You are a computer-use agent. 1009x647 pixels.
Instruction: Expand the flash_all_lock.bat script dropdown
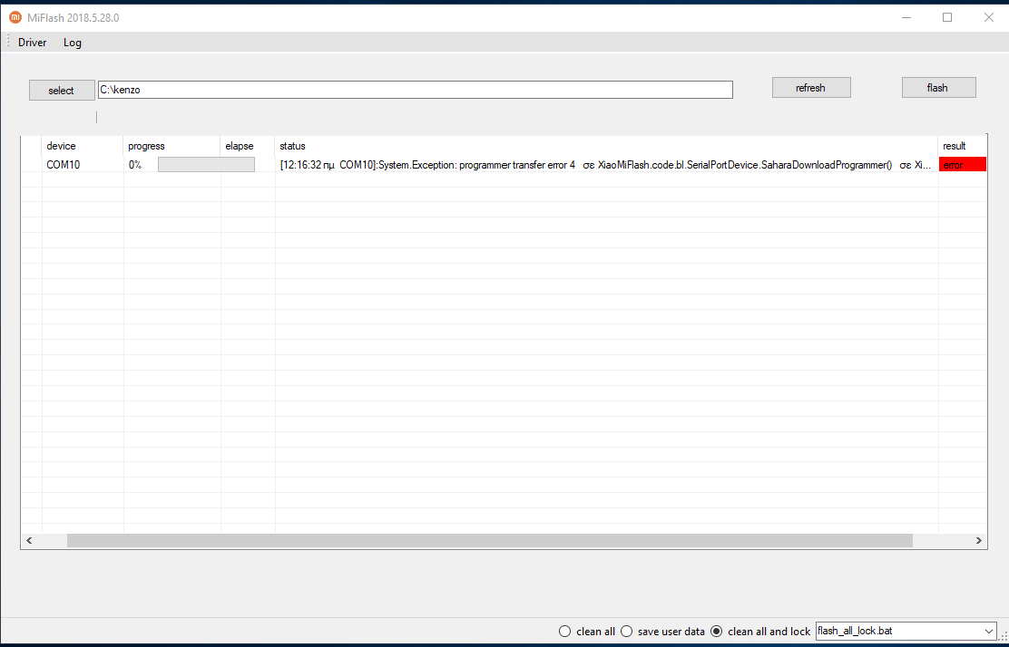click(x=989, y=631)
